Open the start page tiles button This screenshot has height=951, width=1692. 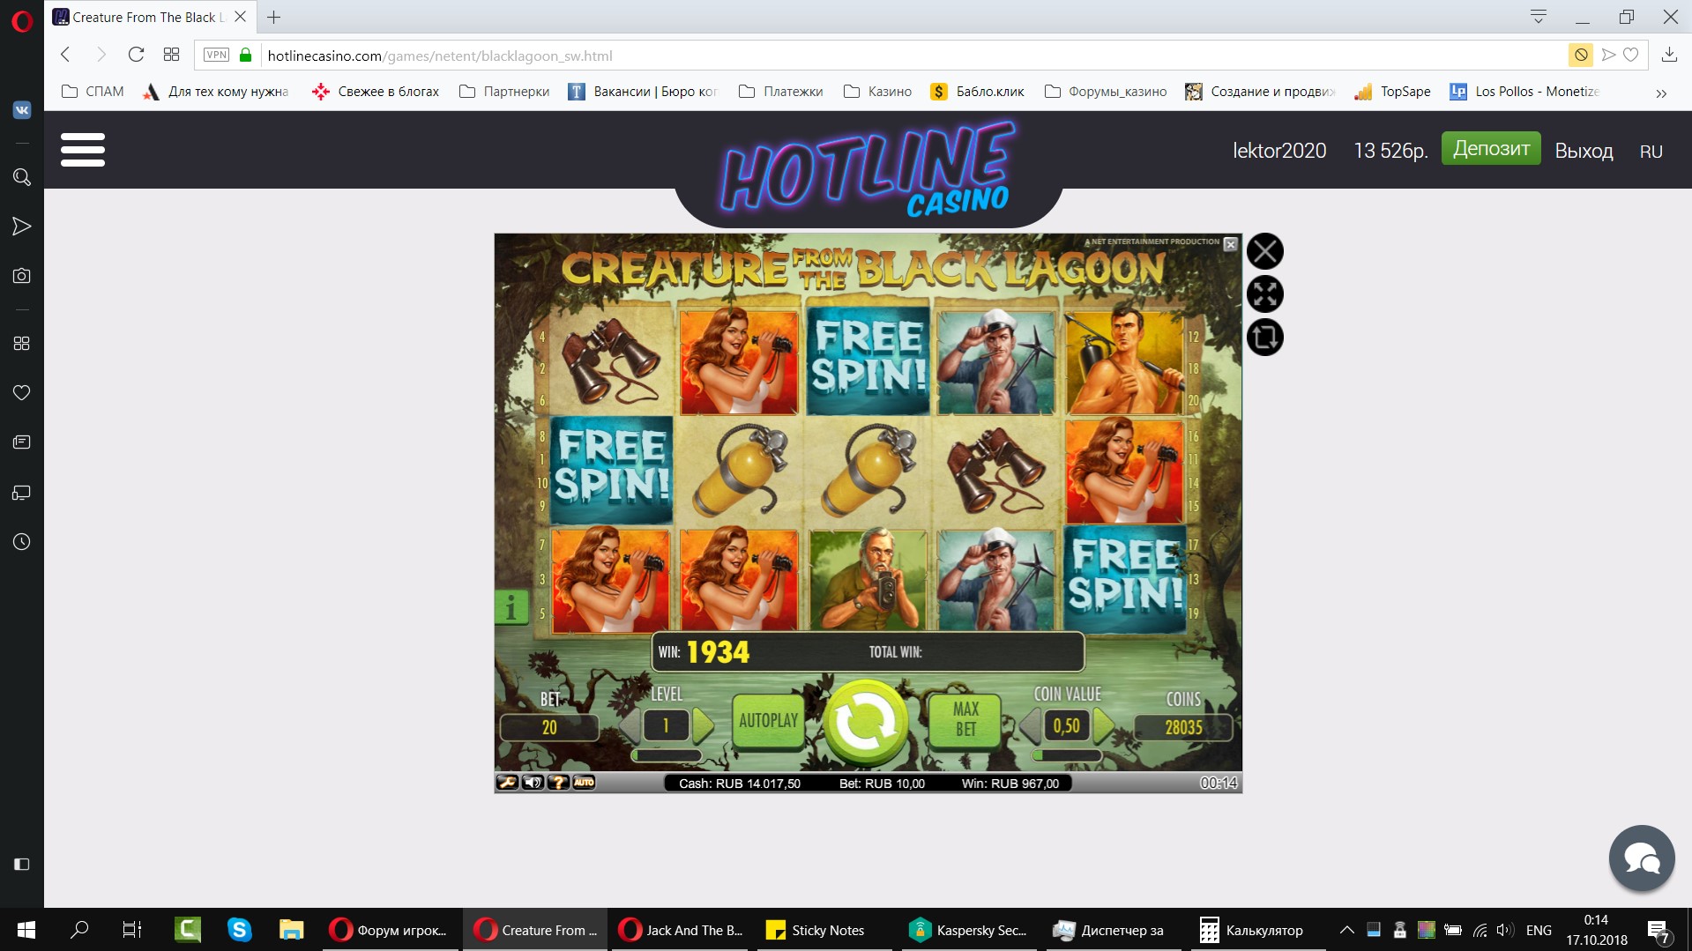pos(171,55)
